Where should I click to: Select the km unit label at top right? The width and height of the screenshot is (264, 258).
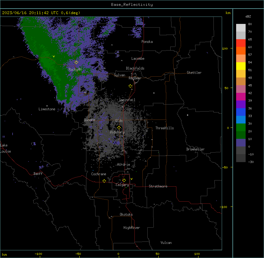click(228, 13)
